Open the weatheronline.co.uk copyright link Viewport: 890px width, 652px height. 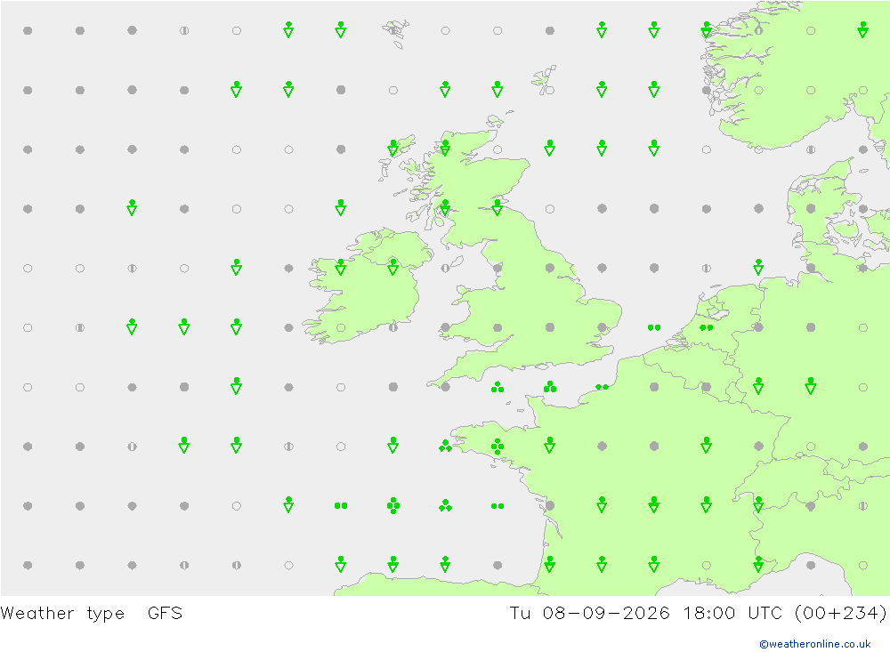(x=814, y=644)
